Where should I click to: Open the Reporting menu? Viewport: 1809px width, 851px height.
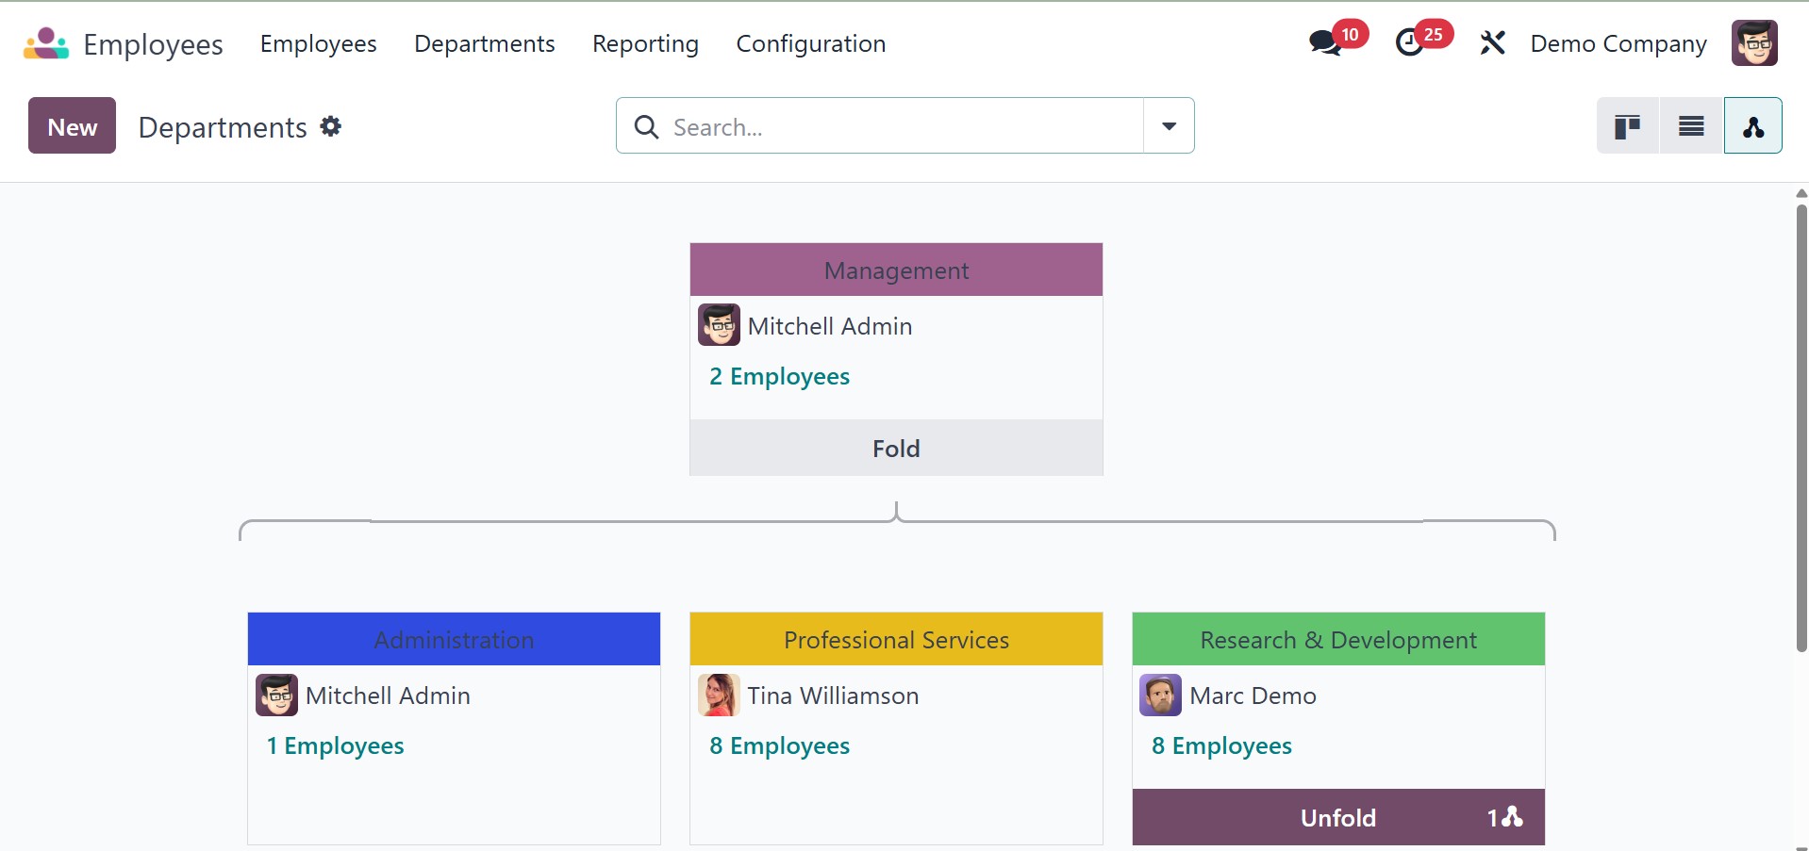(645, 43)
